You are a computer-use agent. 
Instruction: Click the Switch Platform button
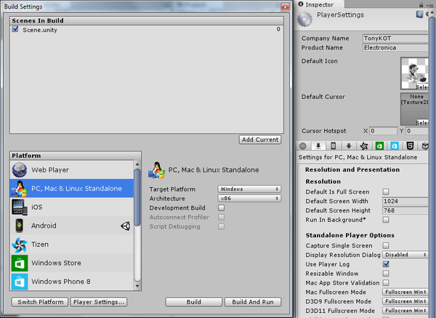(40, 302)
